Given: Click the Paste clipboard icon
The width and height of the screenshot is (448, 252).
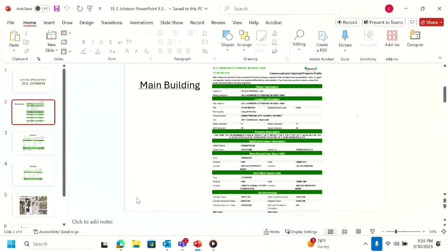Looking at the screenshot, I should coord(14,36).
